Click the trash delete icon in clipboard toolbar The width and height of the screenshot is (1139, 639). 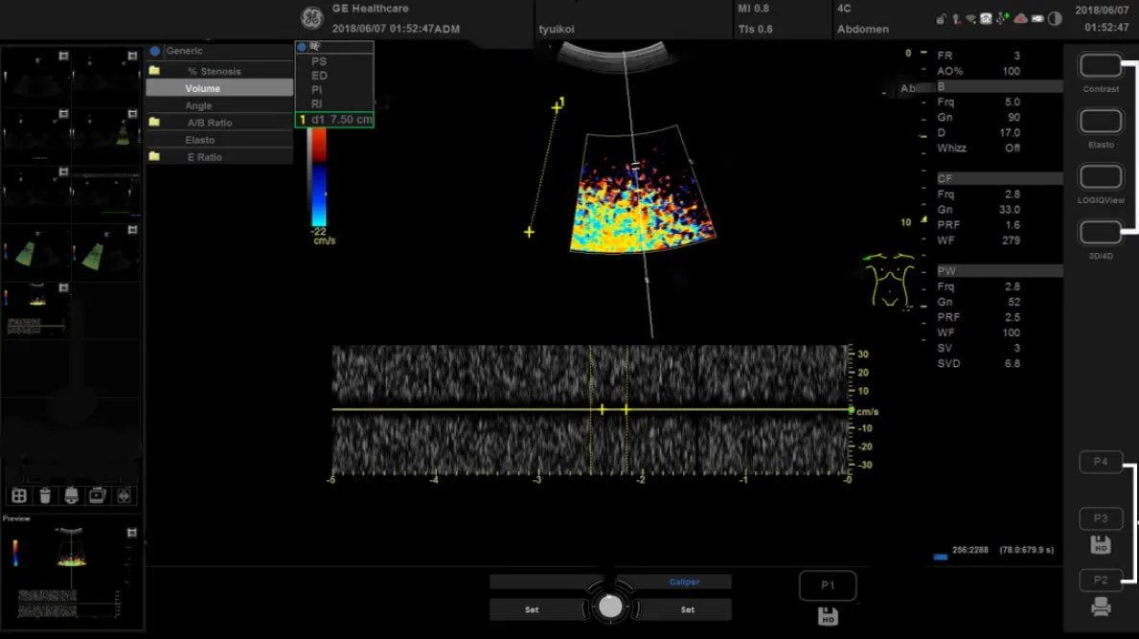coord(44,495)
